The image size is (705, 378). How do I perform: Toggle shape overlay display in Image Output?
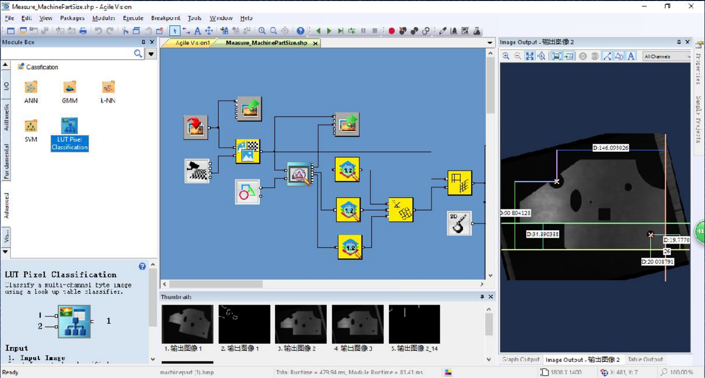click(619, 56)
